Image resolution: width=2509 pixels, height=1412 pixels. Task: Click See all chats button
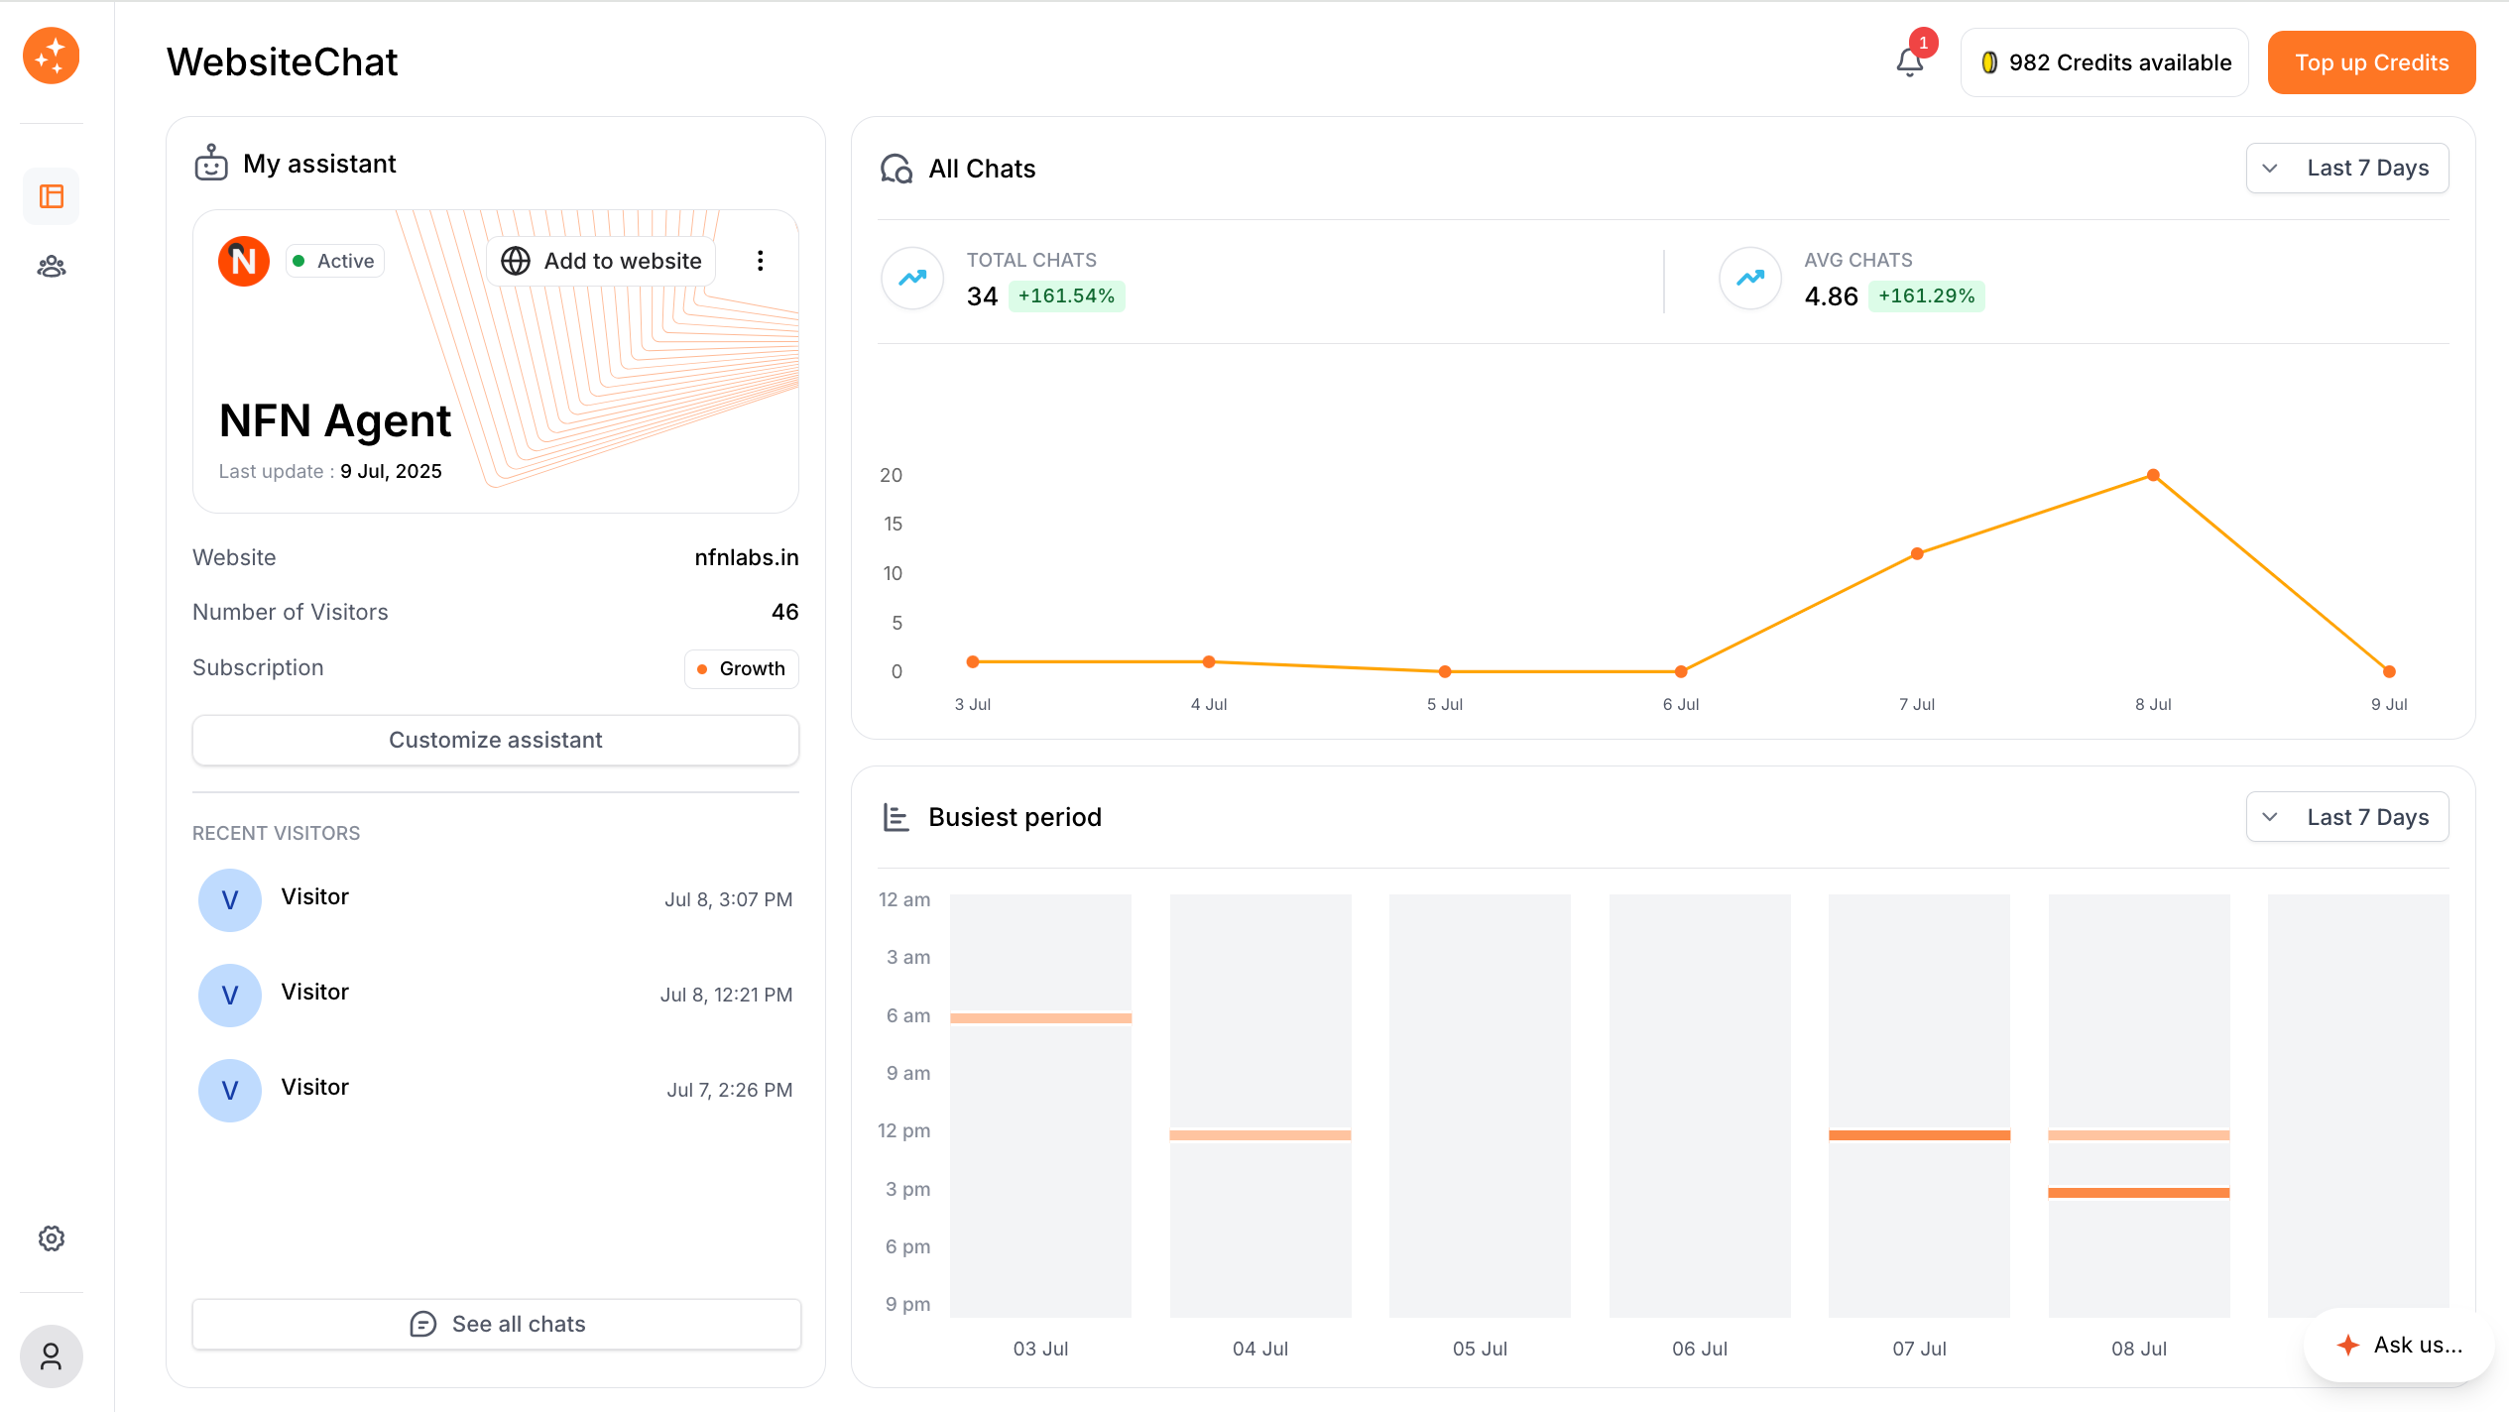496,1324
